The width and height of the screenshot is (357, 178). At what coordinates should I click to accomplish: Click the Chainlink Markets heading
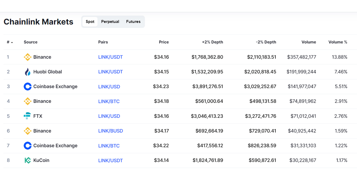(x=38, y=22)
